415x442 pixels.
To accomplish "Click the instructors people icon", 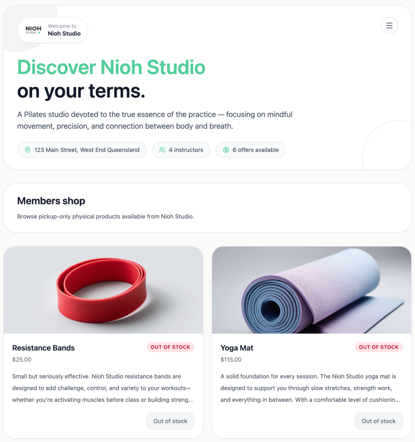I will (x=162, y=150).
